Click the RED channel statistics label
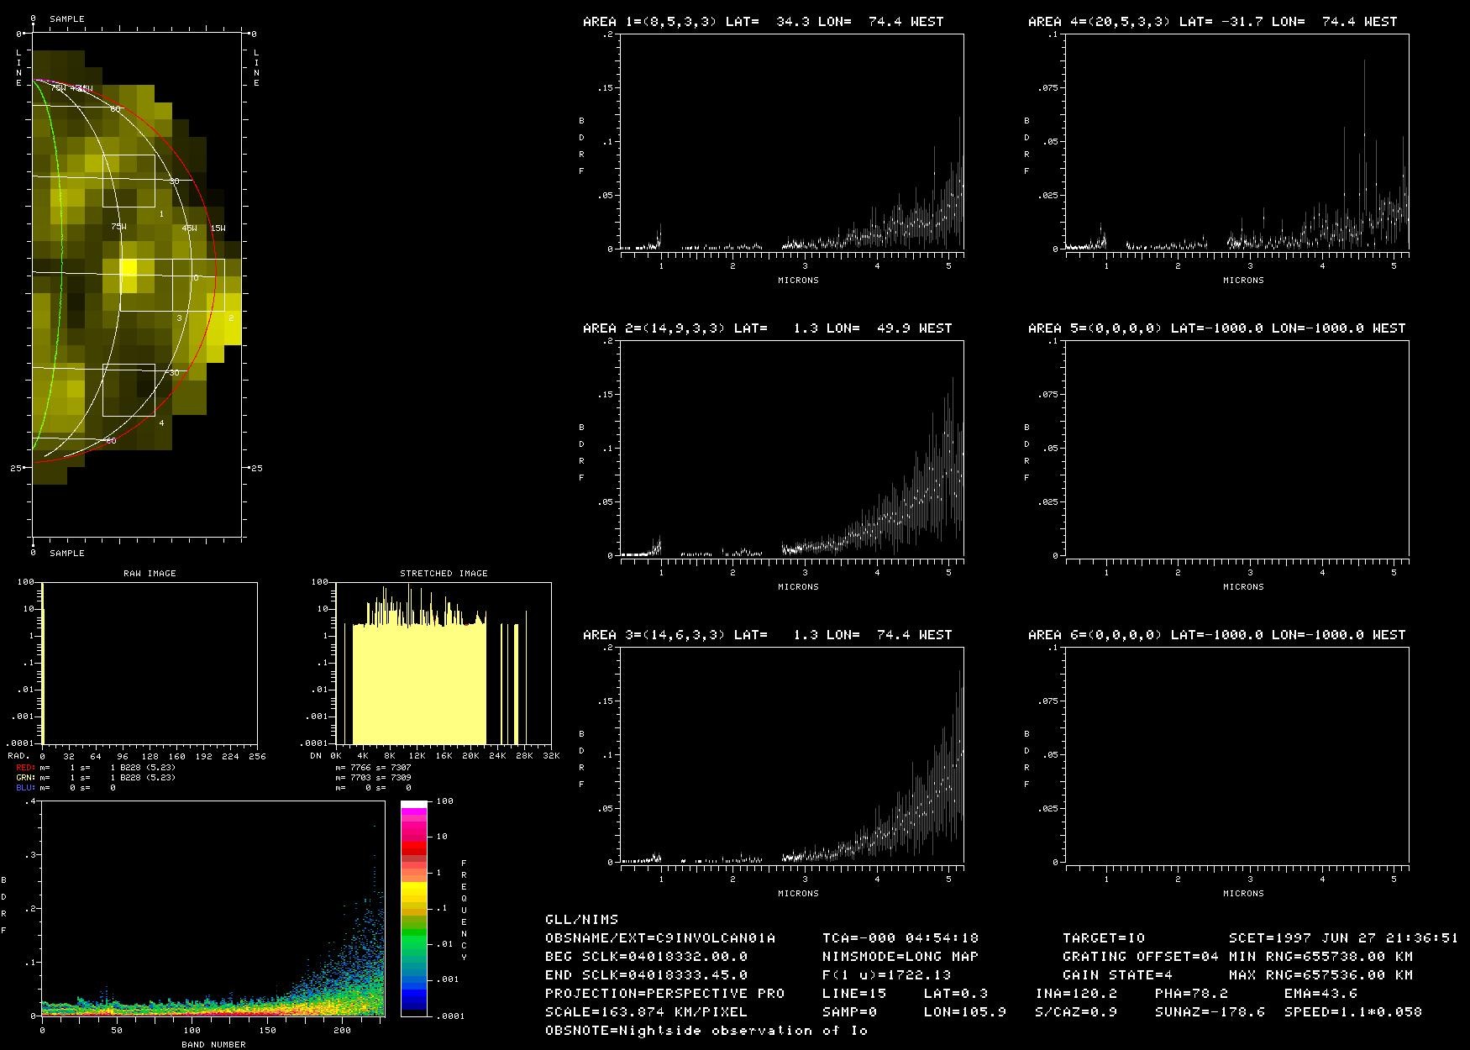Viewport: 1470px width, 1050px height. 25,768
